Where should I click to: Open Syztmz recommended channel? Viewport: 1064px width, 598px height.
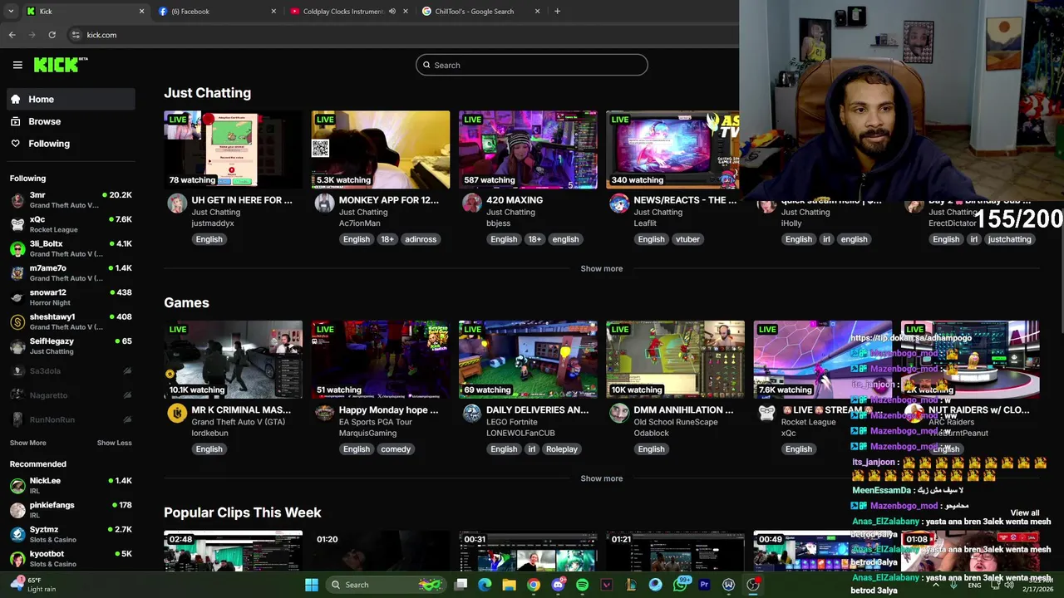71,534
